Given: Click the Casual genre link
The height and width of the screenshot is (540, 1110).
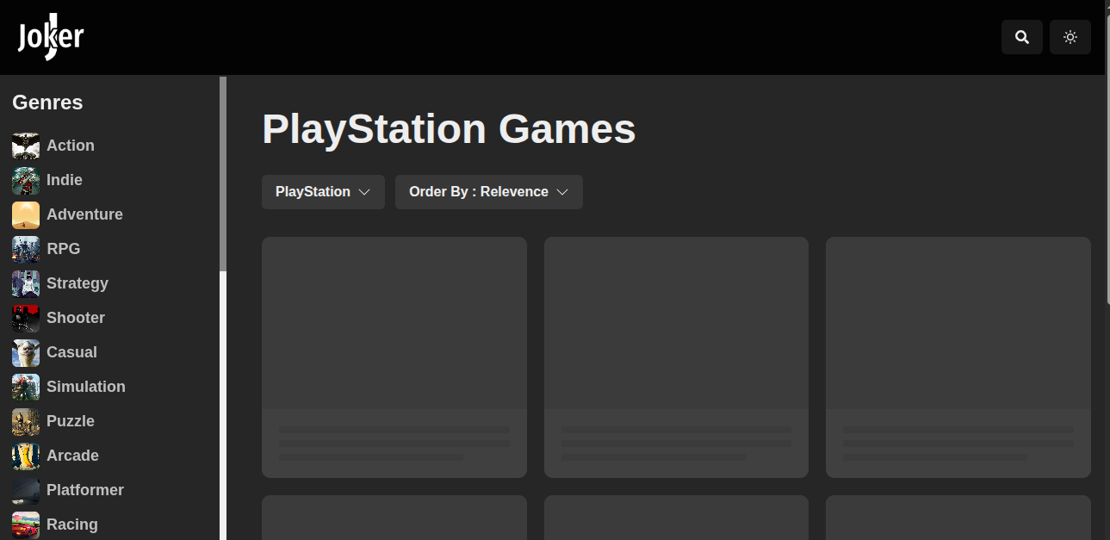Looking at the screenshot, I should (71, 352).
